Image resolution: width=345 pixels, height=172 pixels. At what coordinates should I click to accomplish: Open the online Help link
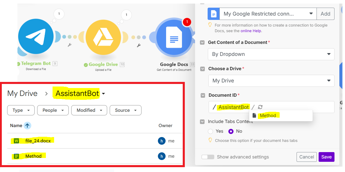point(251,31)
